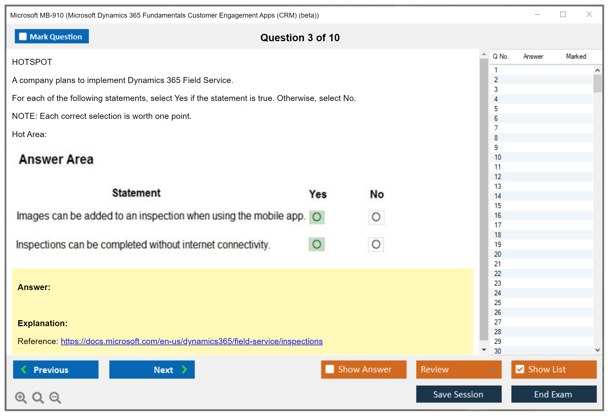611x418 pixels.
Task: Click the zoom out magnifier icon
Action: 55,397
